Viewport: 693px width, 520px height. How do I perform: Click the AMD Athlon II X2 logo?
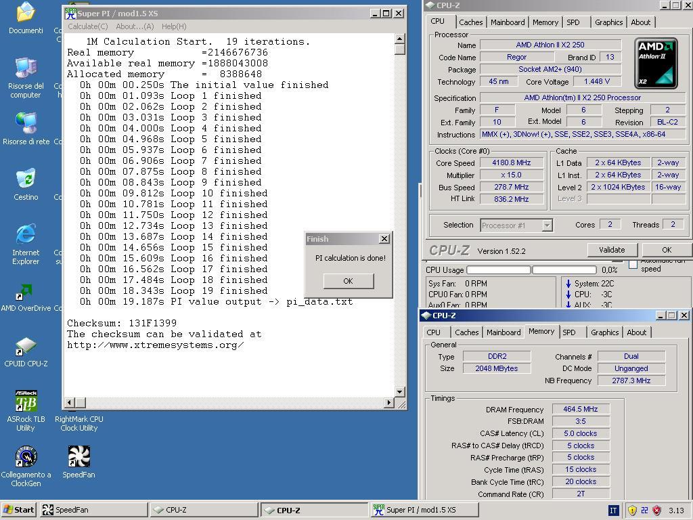(656, 63)
